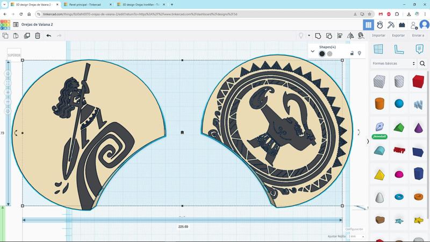This screenshot has width=430, height=242.
Task: Select the Hole striped option
Action: pyautogui.click(x=329, y=54)
